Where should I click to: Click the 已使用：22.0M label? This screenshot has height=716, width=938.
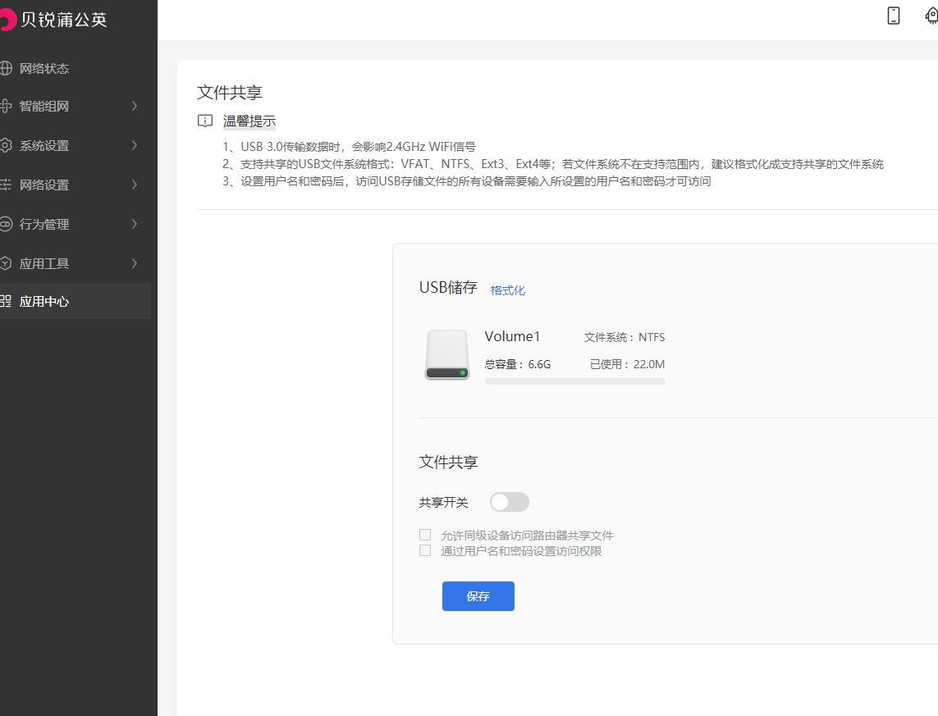click(x=628, y=364)
